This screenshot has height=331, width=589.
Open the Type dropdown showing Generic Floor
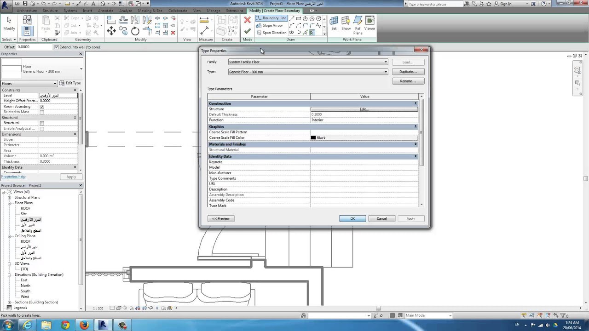click(308, 72)
